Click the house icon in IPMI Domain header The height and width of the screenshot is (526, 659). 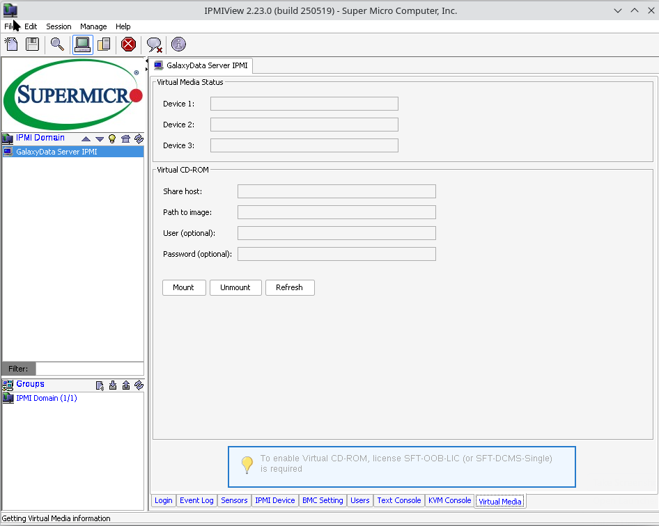pyautogui.click(x=125, y=138)
